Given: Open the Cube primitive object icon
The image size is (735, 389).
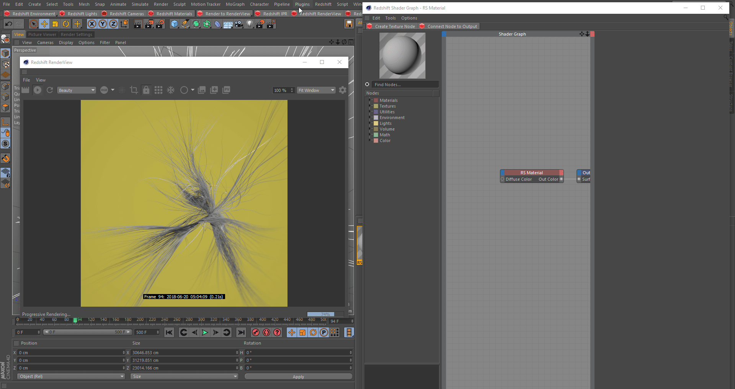Looking at the screenshot, I should tap(175, 24).
